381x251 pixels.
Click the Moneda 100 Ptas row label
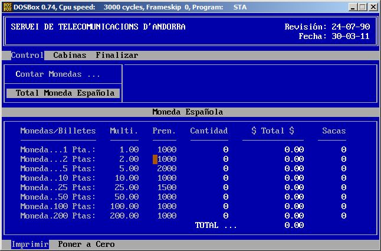coord(58,207)
